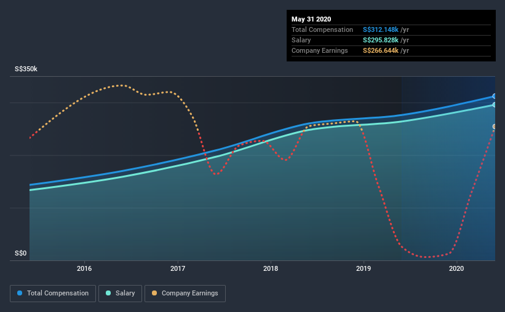Click the S$350k y-axis label
This screenshot has height=312, width=505.
tap(26, 69)
